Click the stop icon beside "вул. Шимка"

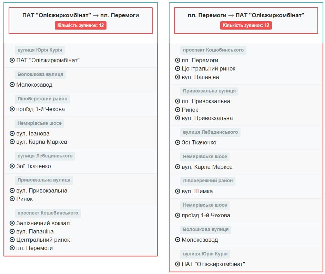[x=177, y=191]
